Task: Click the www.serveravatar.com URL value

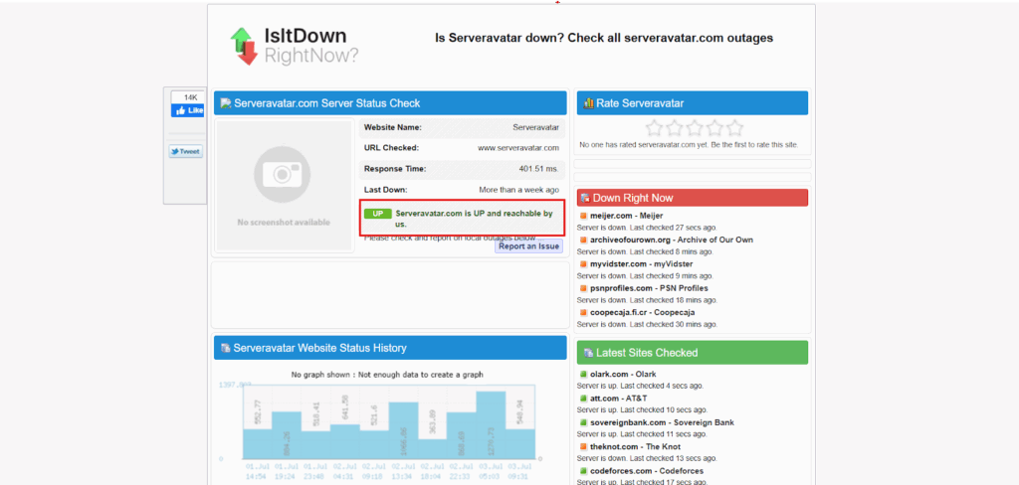Action: [x=517, y=148]
